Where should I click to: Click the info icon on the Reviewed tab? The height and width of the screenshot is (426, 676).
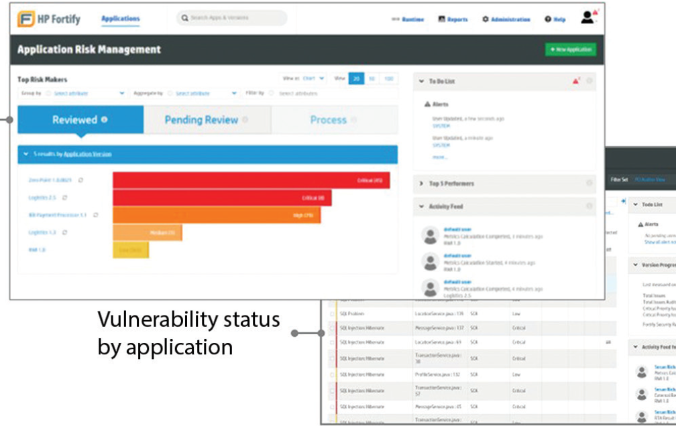(105, 120)
